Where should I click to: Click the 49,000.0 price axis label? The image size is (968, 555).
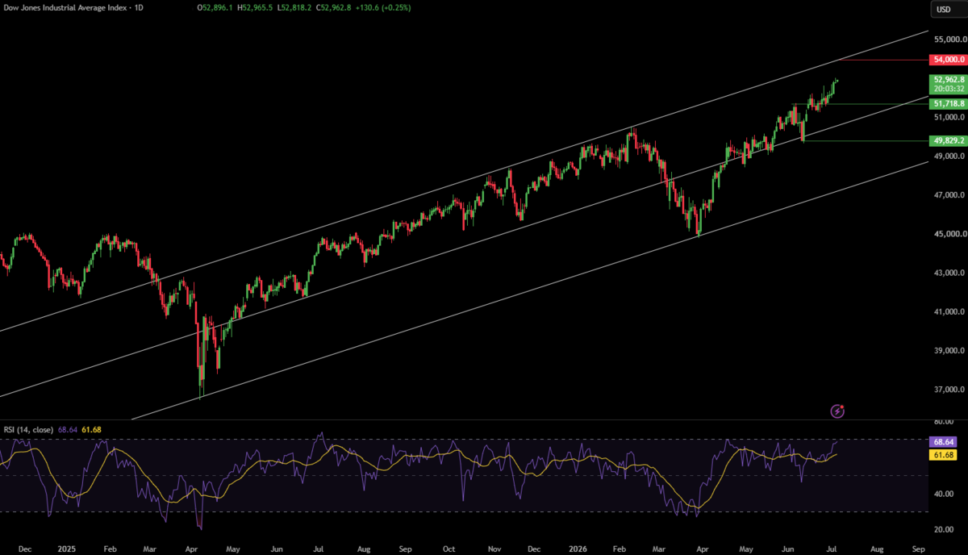coord(949,156)
